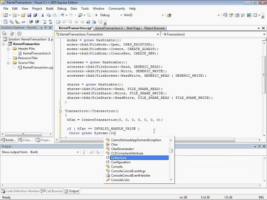Pin the Solution Explorer panel
Viewport: 267px width, 200px height.
tap(45, 27)
